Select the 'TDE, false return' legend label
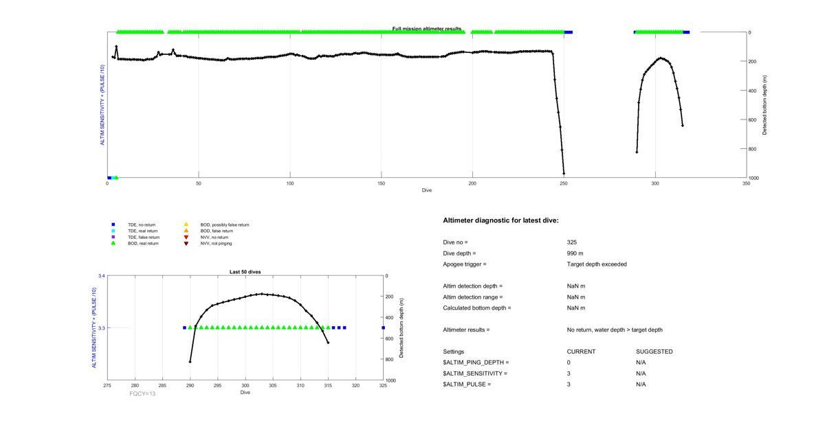The width and height of the screenshot is (825, 427). click(x=144, y=237)
